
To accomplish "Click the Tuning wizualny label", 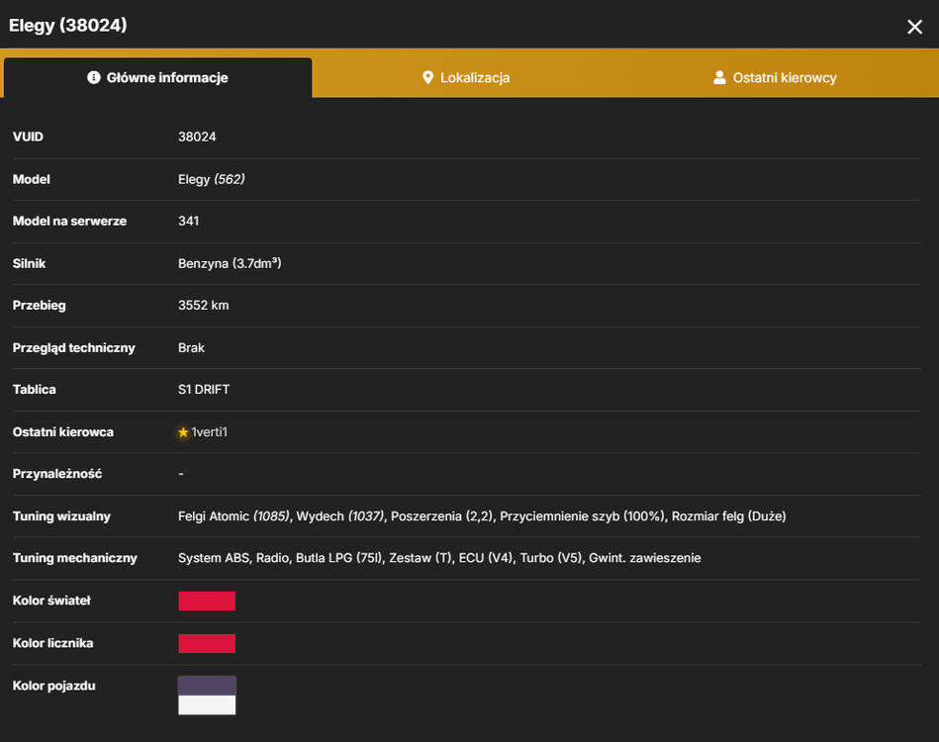I will click(61, 516).
